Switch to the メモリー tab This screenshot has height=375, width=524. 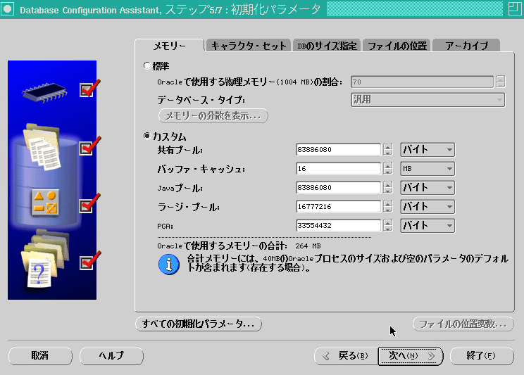170,46
